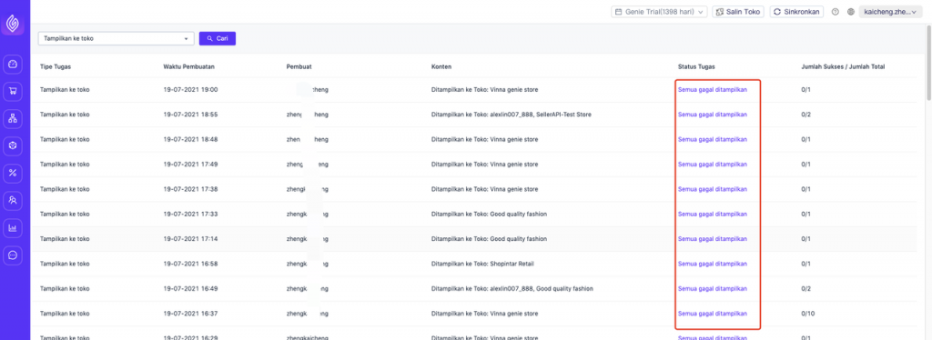Screen dimensions: 932x340
Task: Click the Sinkronkan button
Action: tap(796, 12)
